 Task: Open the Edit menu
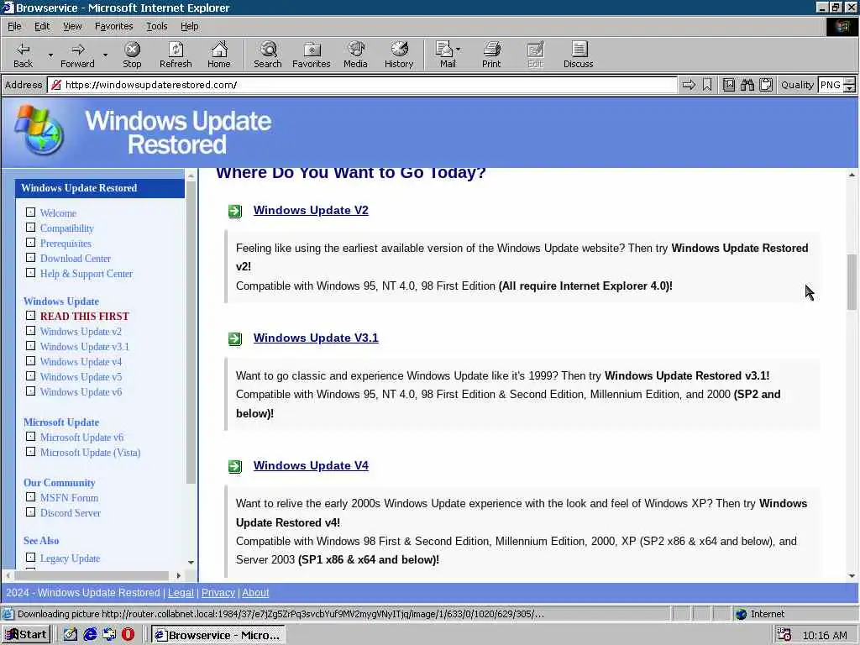tap(42, 26)
